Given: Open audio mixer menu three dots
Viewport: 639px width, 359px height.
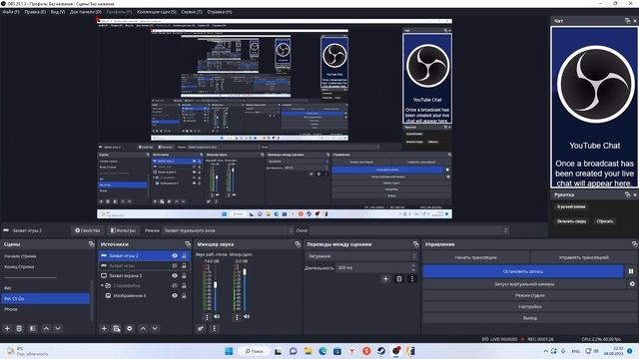Looking at the screenshot, I should tap(215, 328).
